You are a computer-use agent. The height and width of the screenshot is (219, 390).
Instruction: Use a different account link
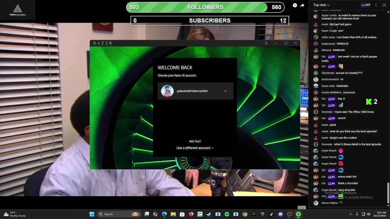pos(195,148)
